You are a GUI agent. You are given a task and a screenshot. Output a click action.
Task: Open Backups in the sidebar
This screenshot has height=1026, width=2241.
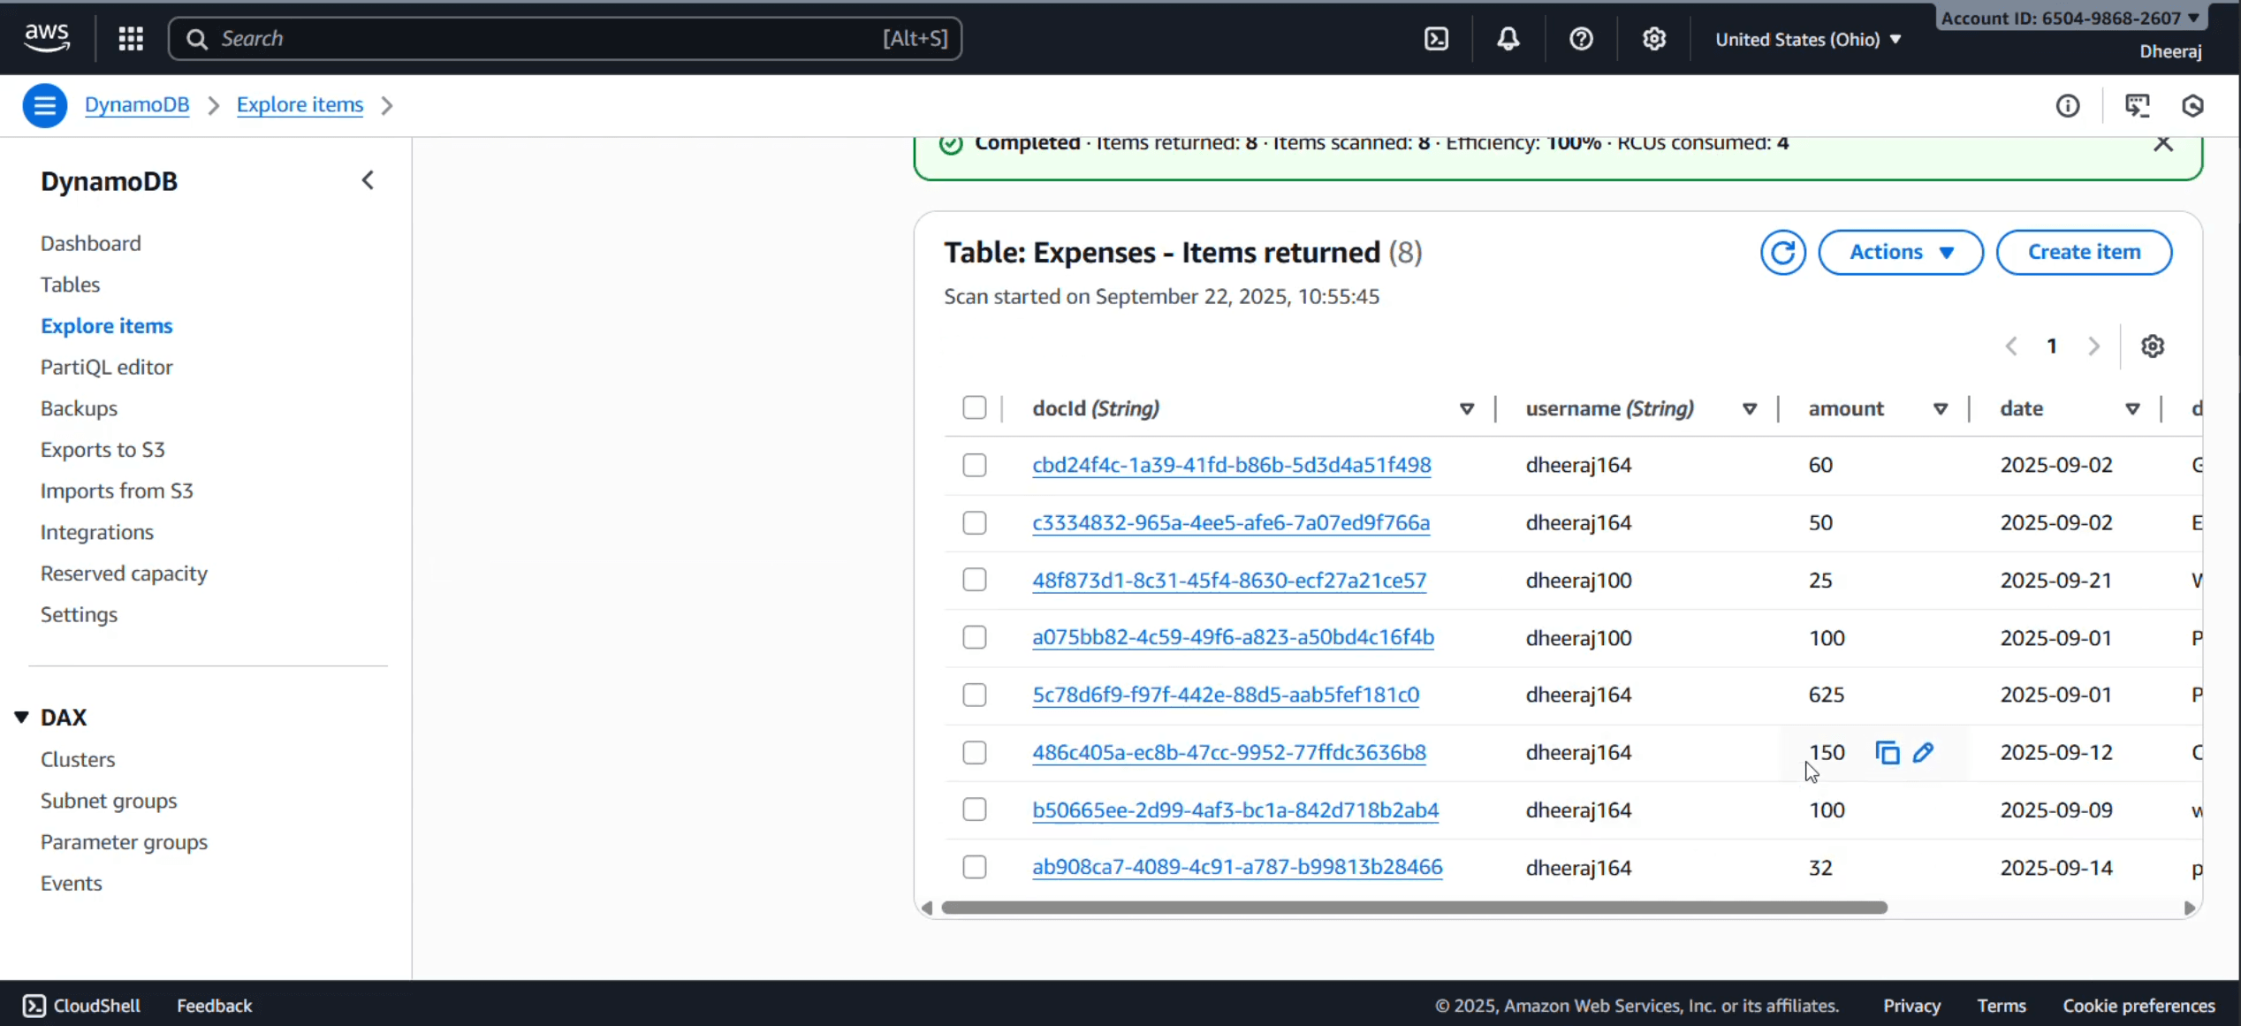pos(79,408)
